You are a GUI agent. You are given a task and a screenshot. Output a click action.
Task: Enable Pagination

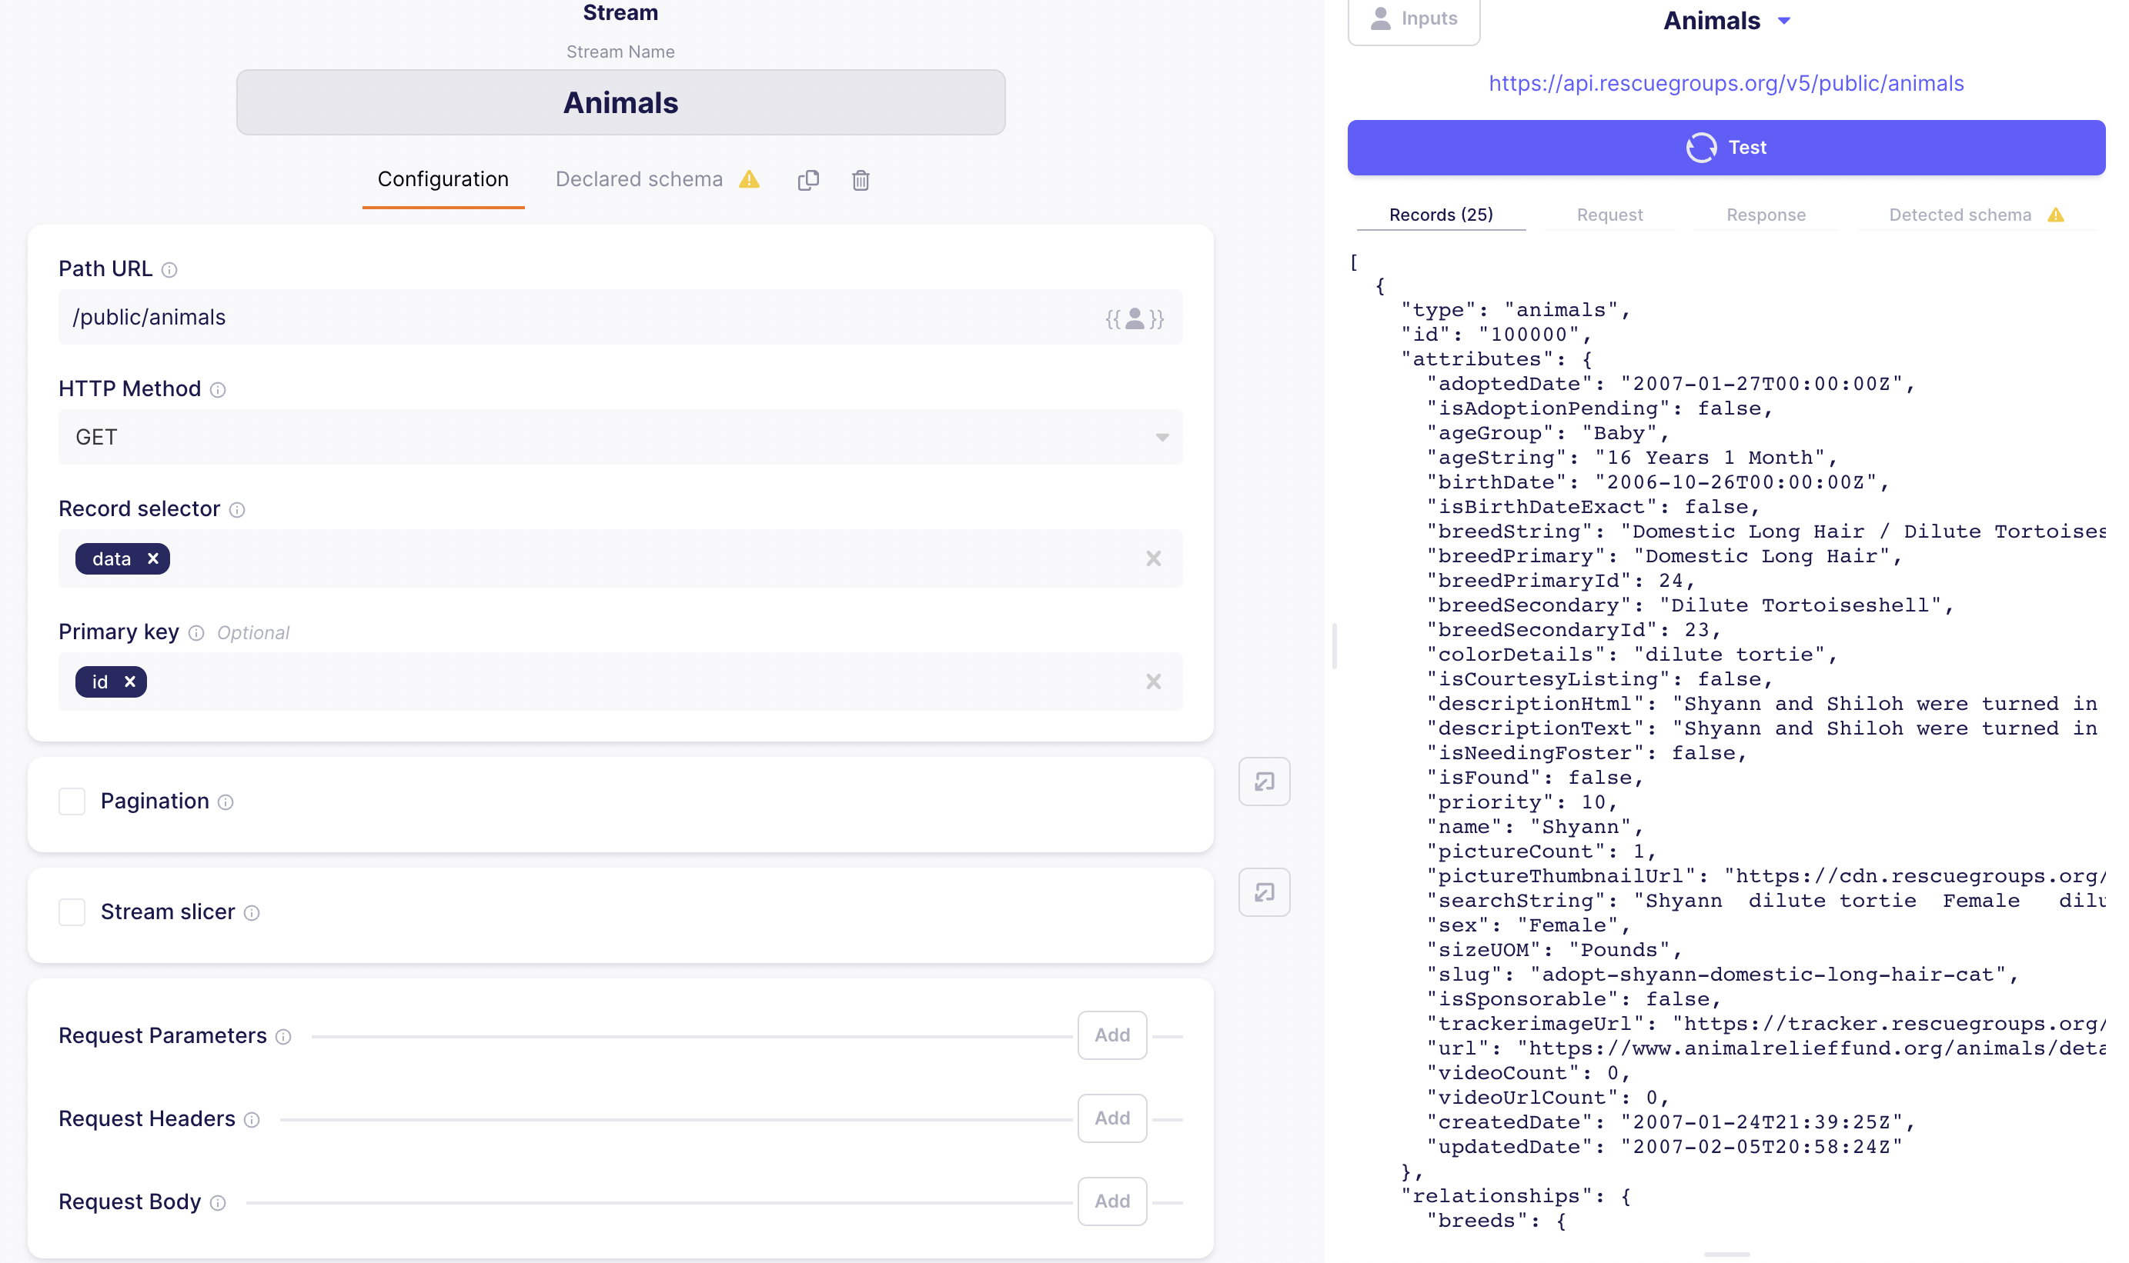(x=72, y=801)
